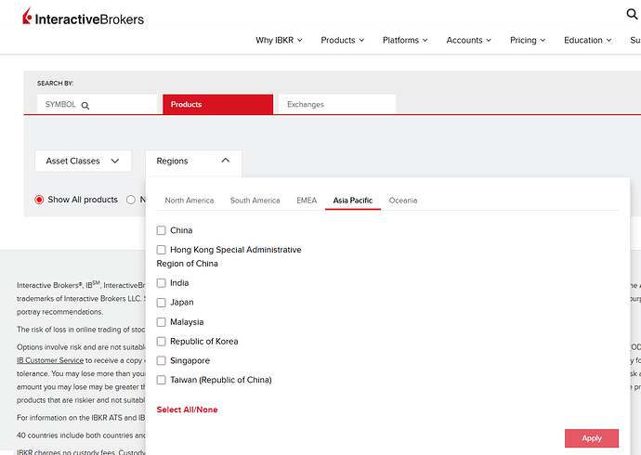641x455 pixels.
Task: Check the Japan checkbox
Action: click(x=161, y=303)
